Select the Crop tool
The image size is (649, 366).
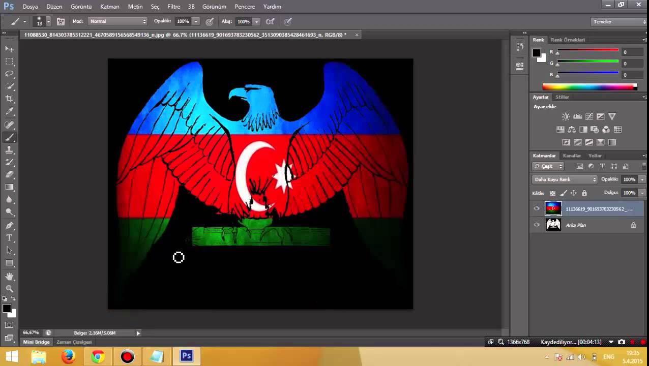pos(9,99)
